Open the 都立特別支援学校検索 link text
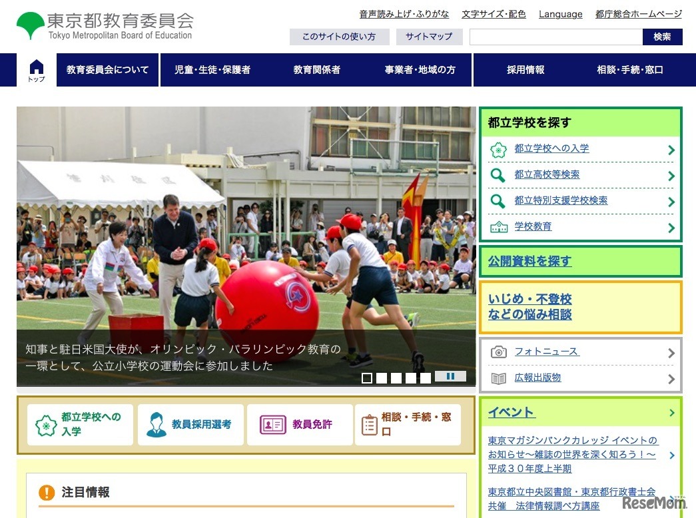Viewport: 696px width, 518px height. [561, 200]
